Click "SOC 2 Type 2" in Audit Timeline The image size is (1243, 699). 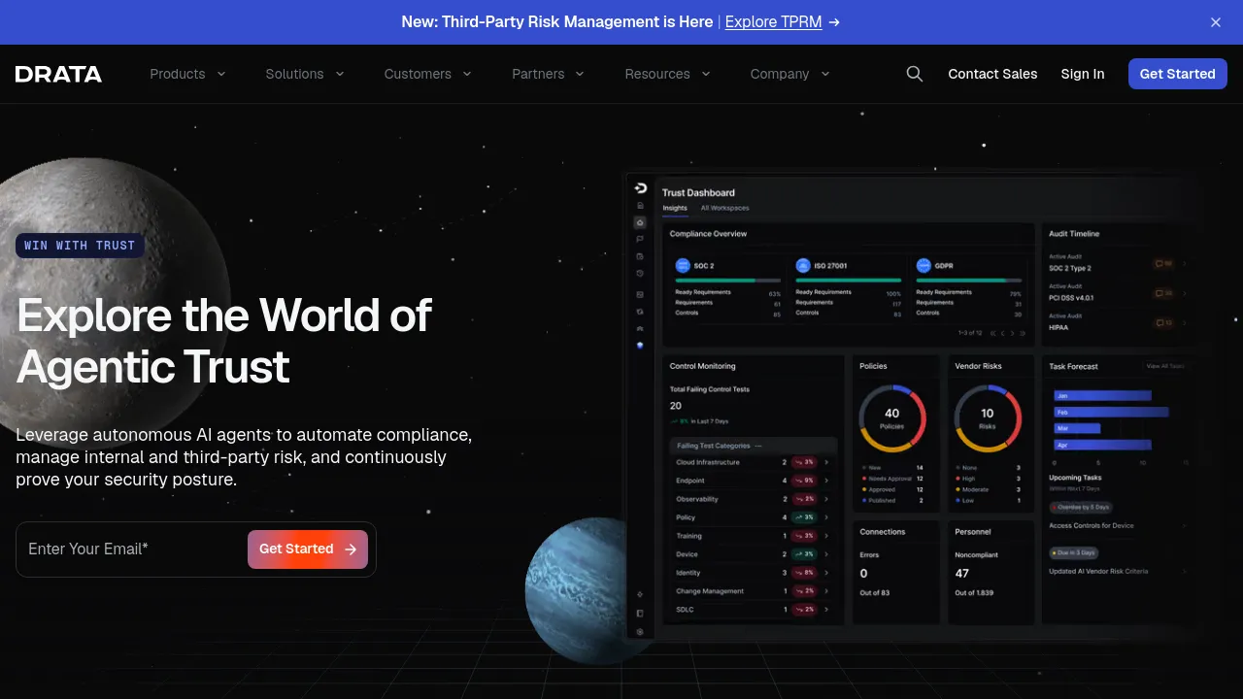pyautogui.click(x=1070, y=268)
